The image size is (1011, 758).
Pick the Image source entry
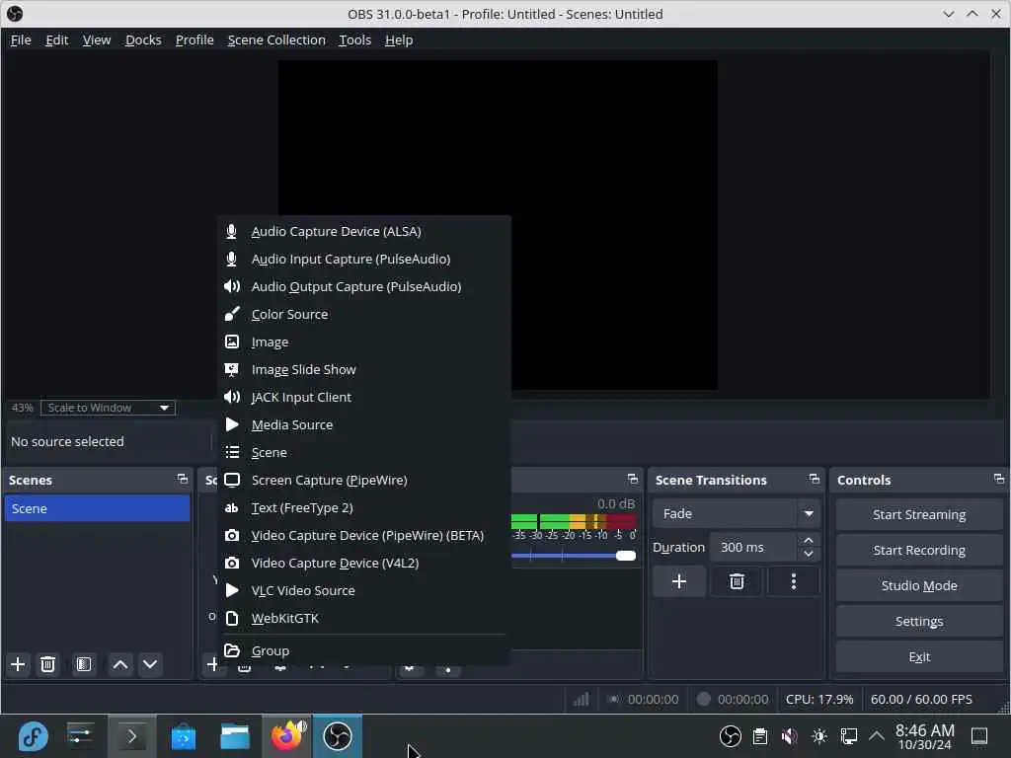364,342
